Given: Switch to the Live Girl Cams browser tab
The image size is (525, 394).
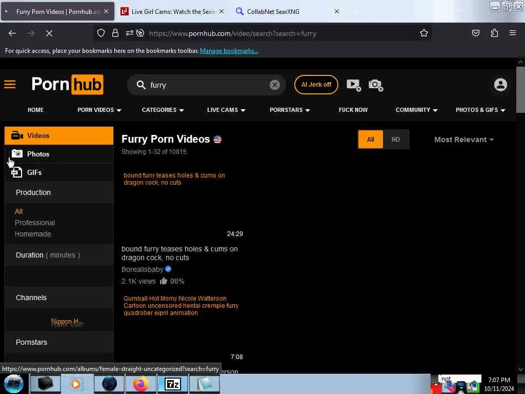Looking at the screenshot, I should coord(172,11).
